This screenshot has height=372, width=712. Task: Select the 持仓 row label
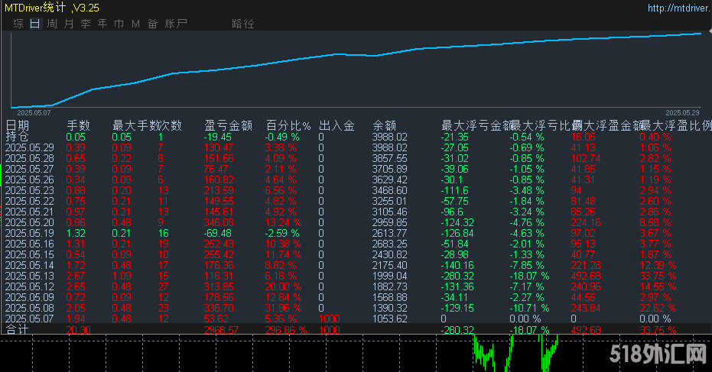pyautogui.click(x=18, y=136)
